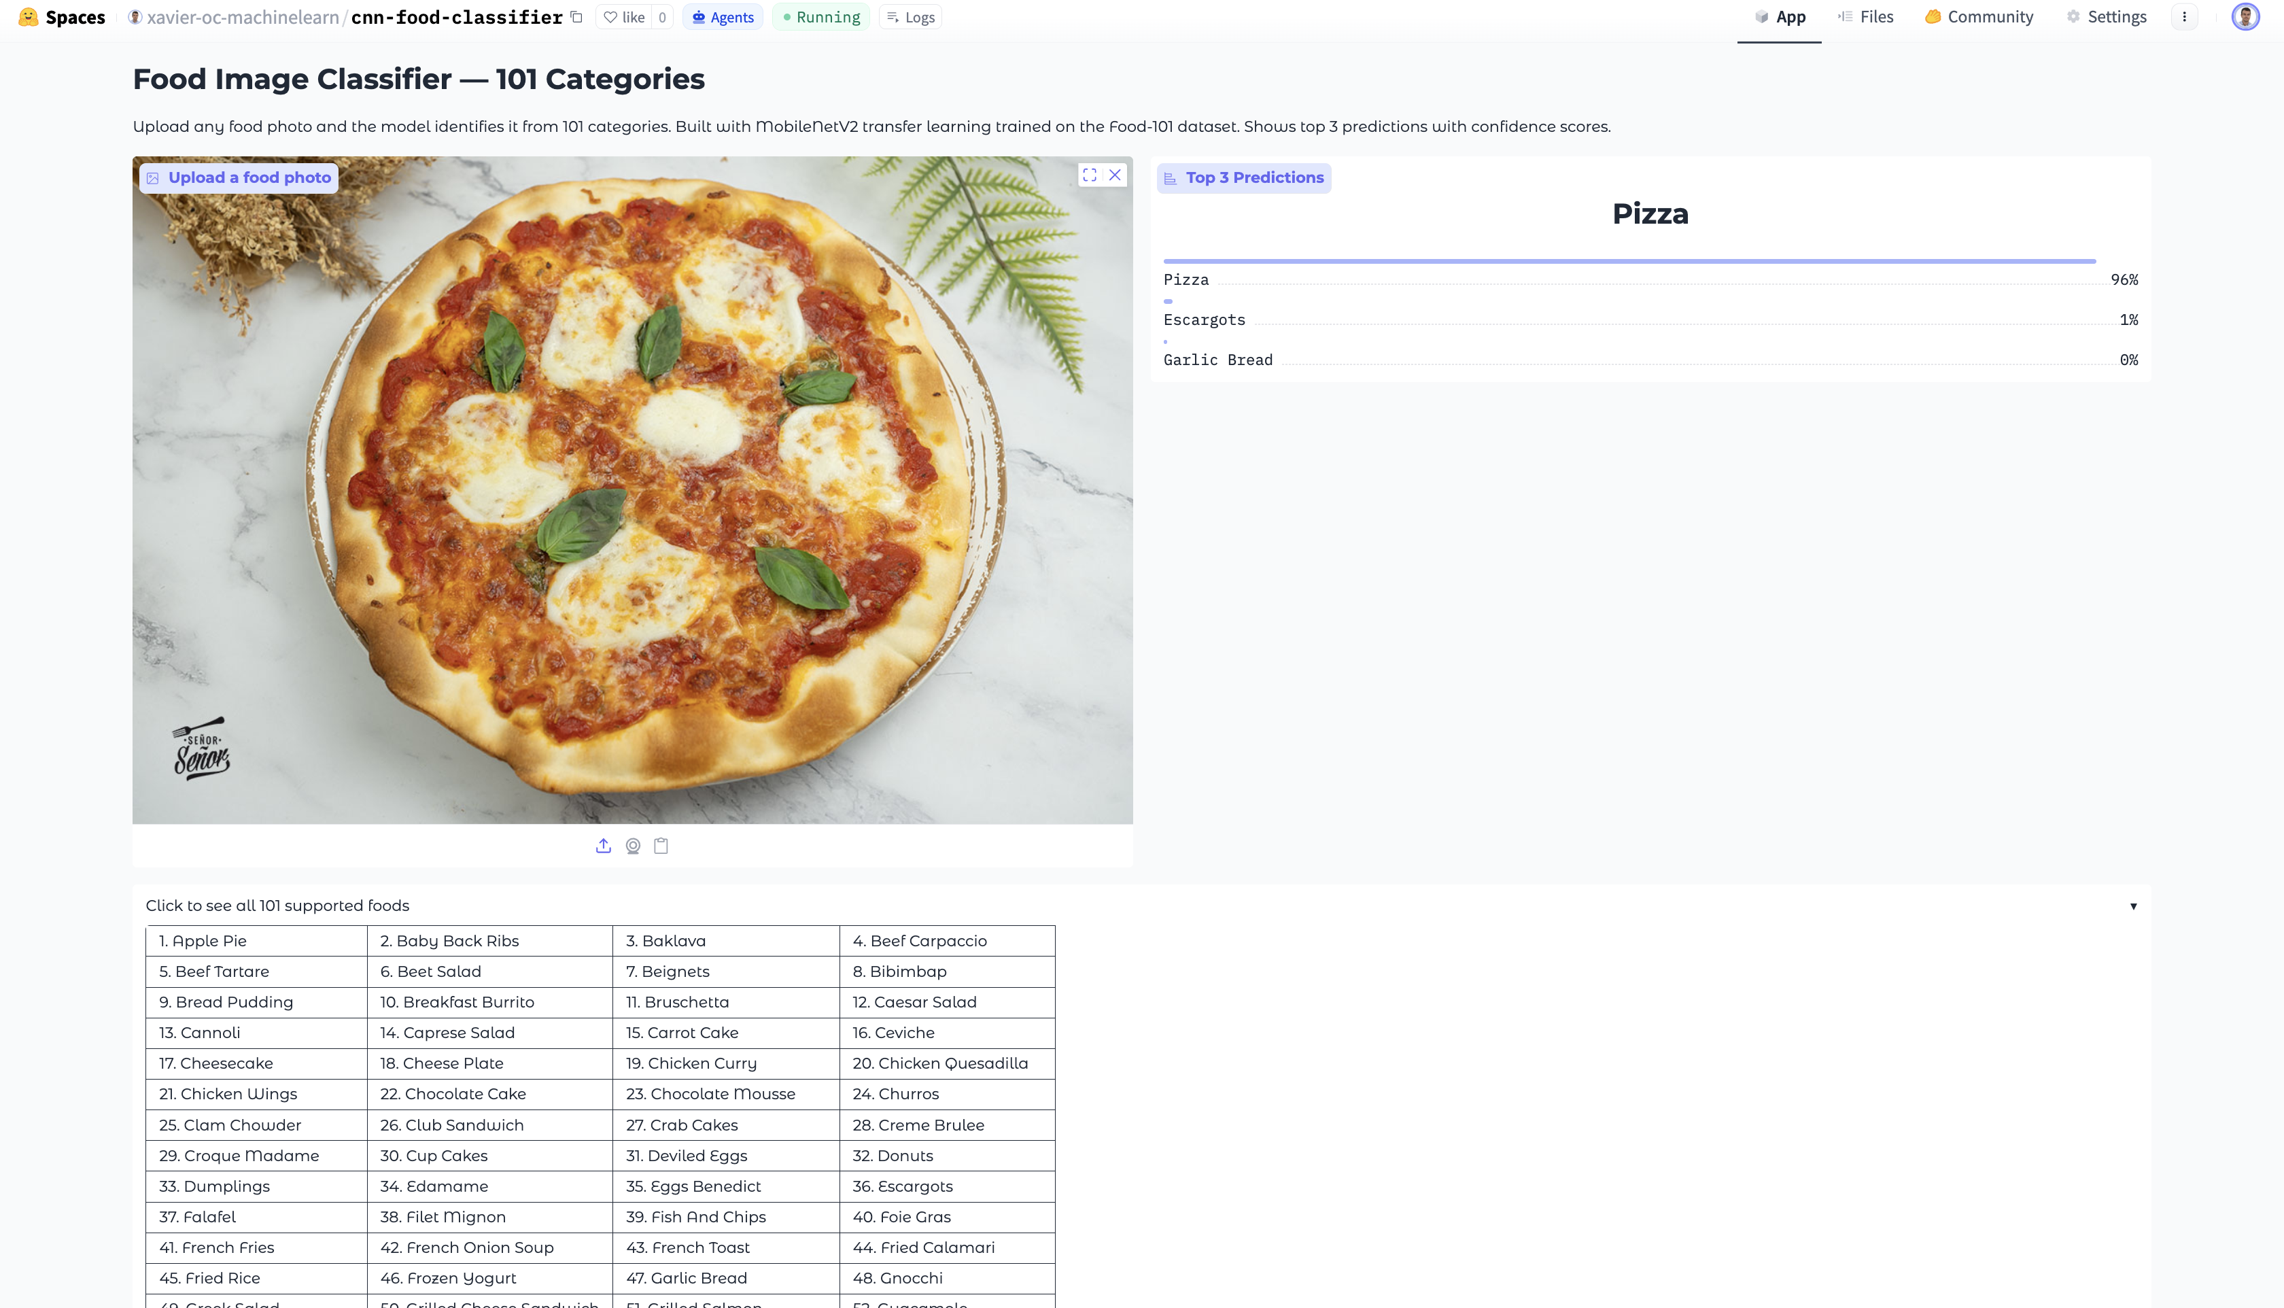Click the '37. Falafel' cell
Viewport: 2284px width, 1308px height.
pyautogui.click(x=256, y=1216)
